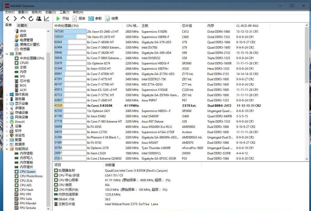Open the 查看(V) menu
311x211 pixels.
coord(23,12)
